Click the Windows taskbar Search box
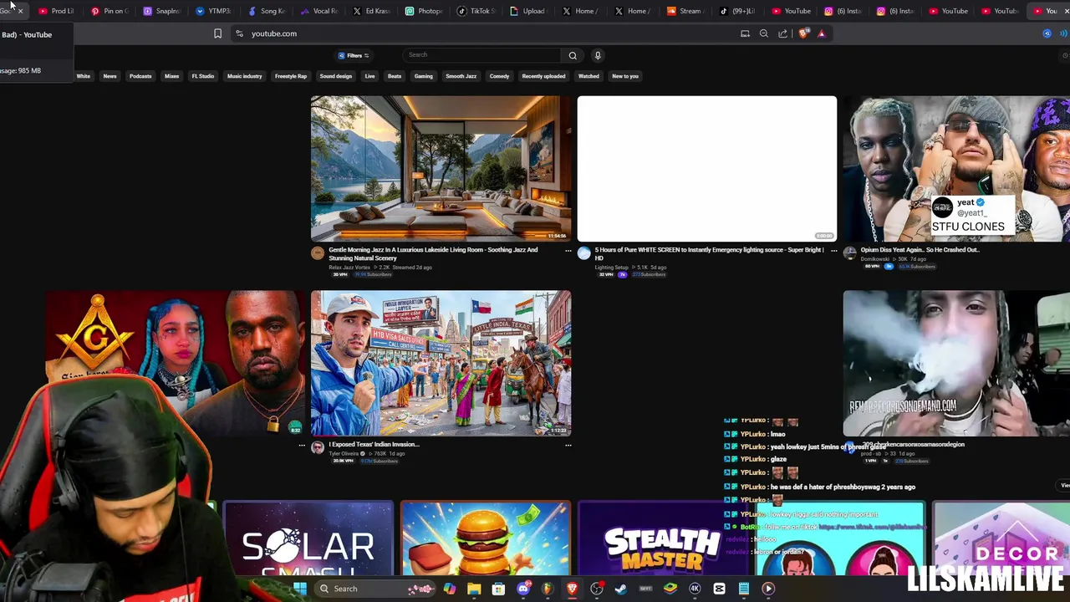Viewport: 1070px width, 602px height. click(x=375, y=589)
